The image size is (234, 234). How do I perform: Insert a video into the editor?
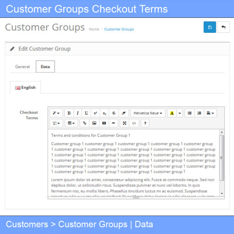[104, 123]
